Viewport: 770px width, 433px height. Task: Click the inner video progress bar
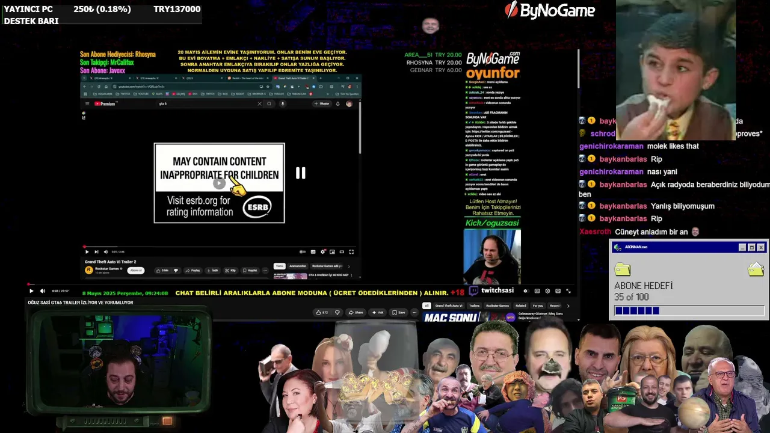220,247
